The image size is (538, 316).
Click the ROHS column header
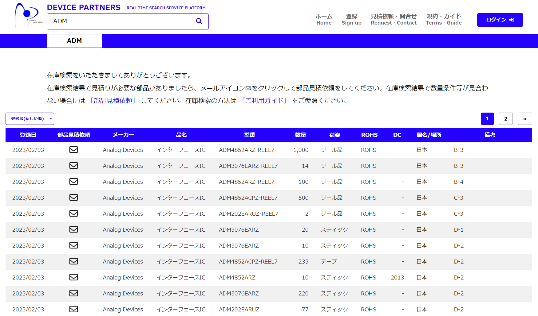click(369, 135)
